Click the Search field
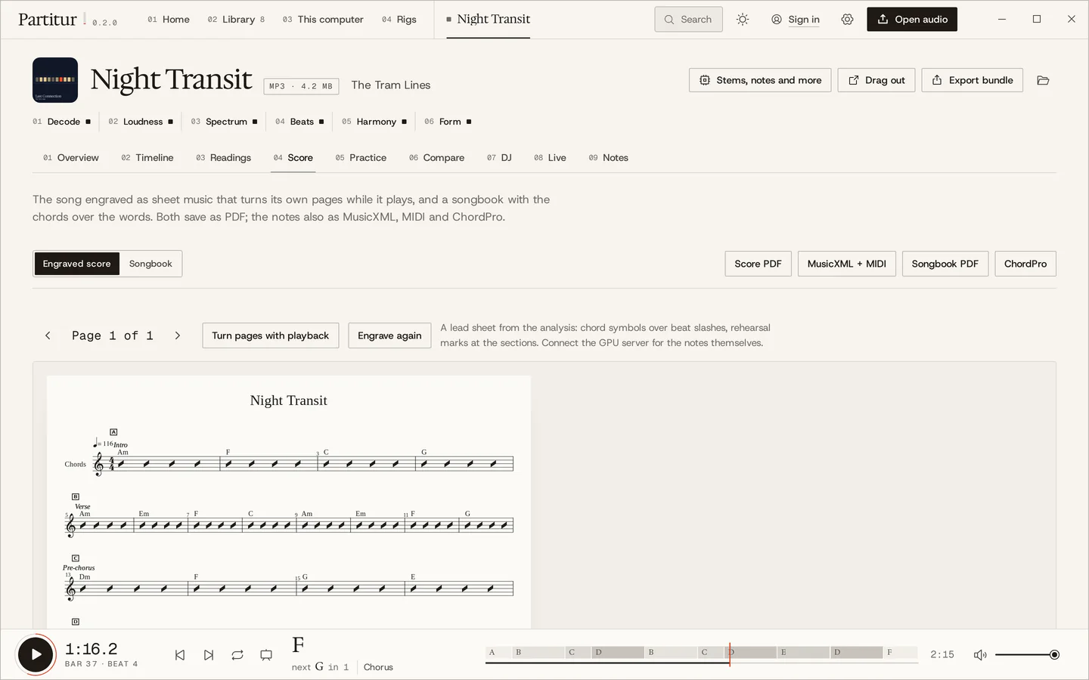 click(688, 20)
